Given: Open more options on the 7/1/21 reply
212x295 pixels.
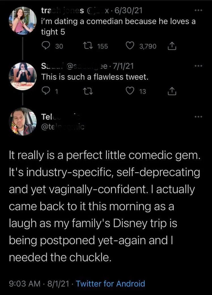Looking at the screenshot, I should click(x=198, y=66).
